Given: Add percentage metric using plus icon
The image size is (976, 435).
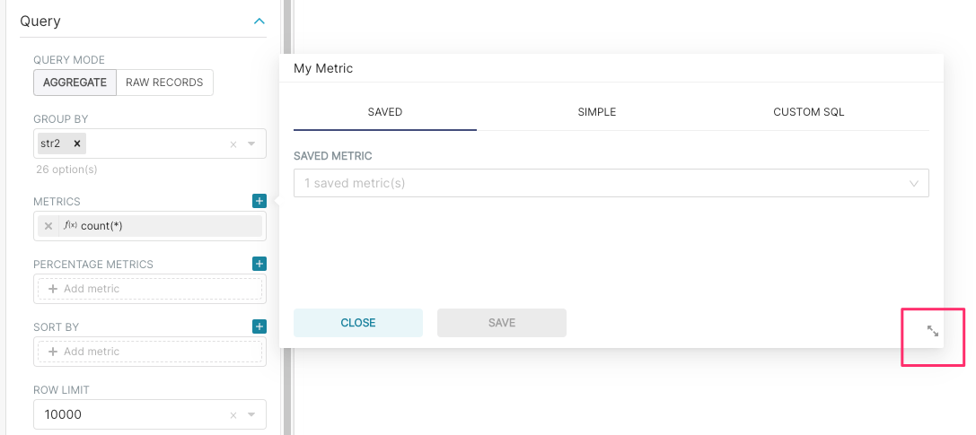Looking at the screenshot, I should coord(259,264).
